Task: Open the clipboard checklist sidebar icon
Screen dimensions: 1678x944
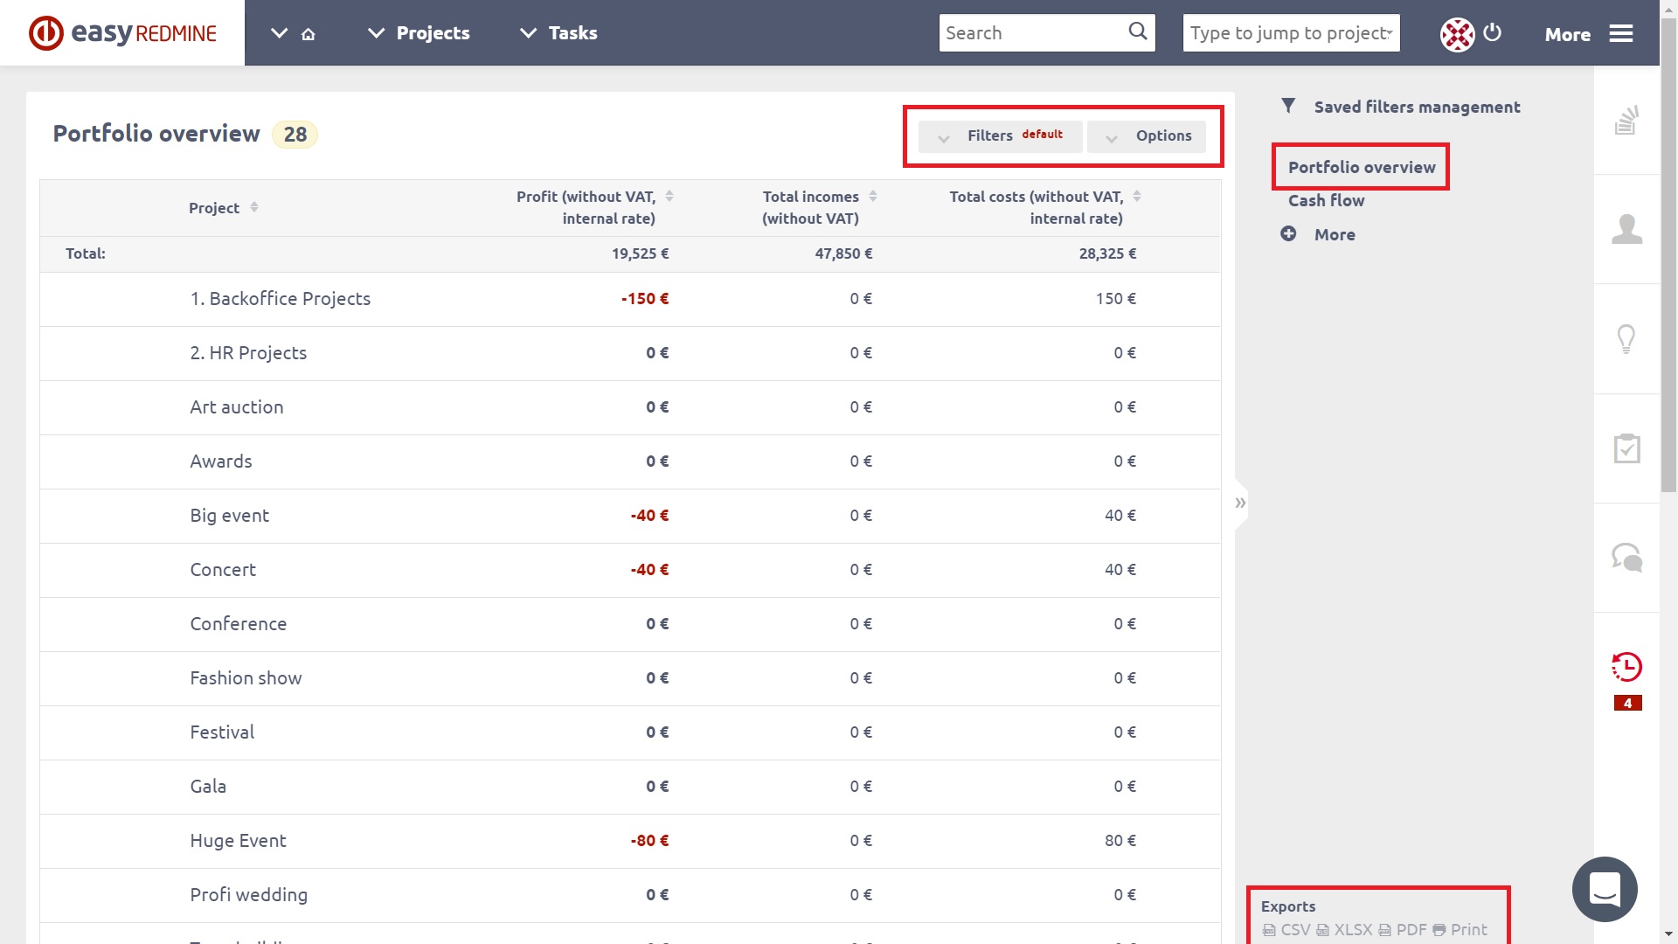Action: click(x=1626, y=448)
